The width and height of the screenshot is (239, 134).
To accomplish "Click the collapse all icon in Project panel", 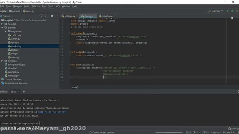I will [x=46, y=16].
